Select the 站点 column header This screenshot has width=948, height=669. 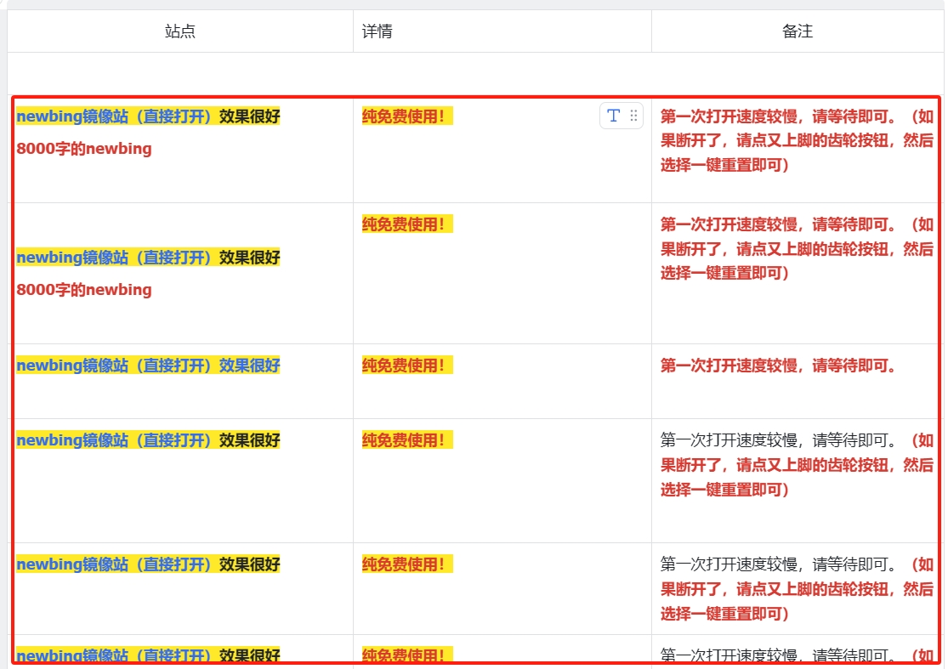[180, 31]
